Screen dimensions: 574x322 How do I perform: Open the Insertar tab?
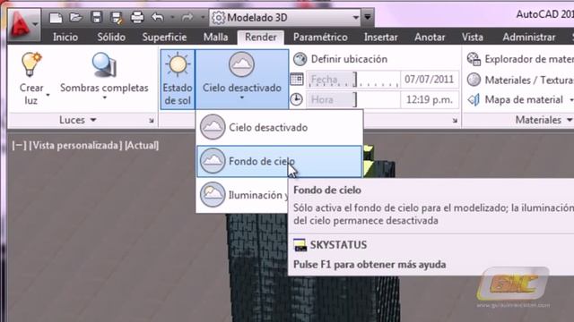(x=380, y=37)
